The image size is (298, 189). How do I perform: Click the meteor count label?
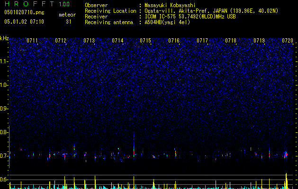coord(67,15)
